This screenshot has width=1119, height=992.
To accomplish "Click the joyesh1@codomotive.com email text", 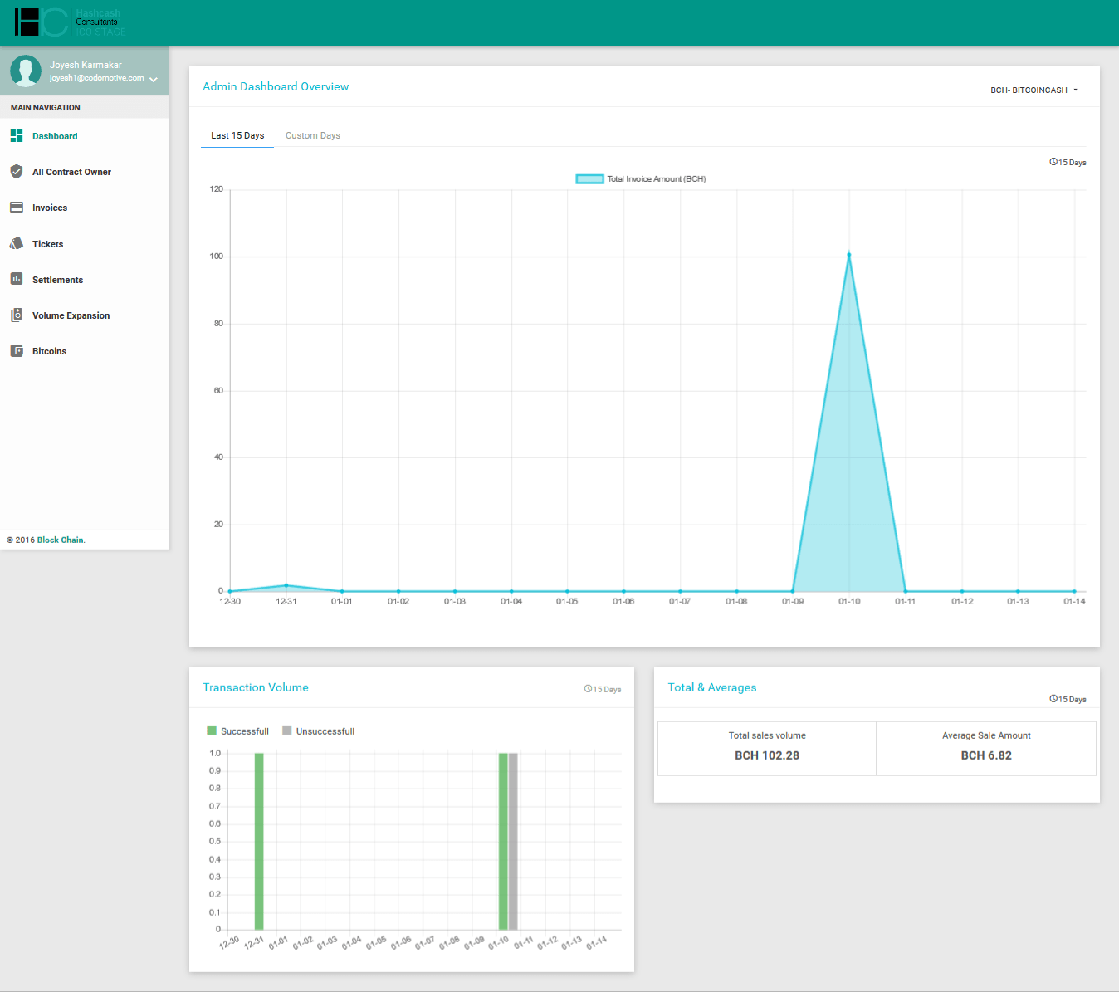I will click(x=96, y=78).
